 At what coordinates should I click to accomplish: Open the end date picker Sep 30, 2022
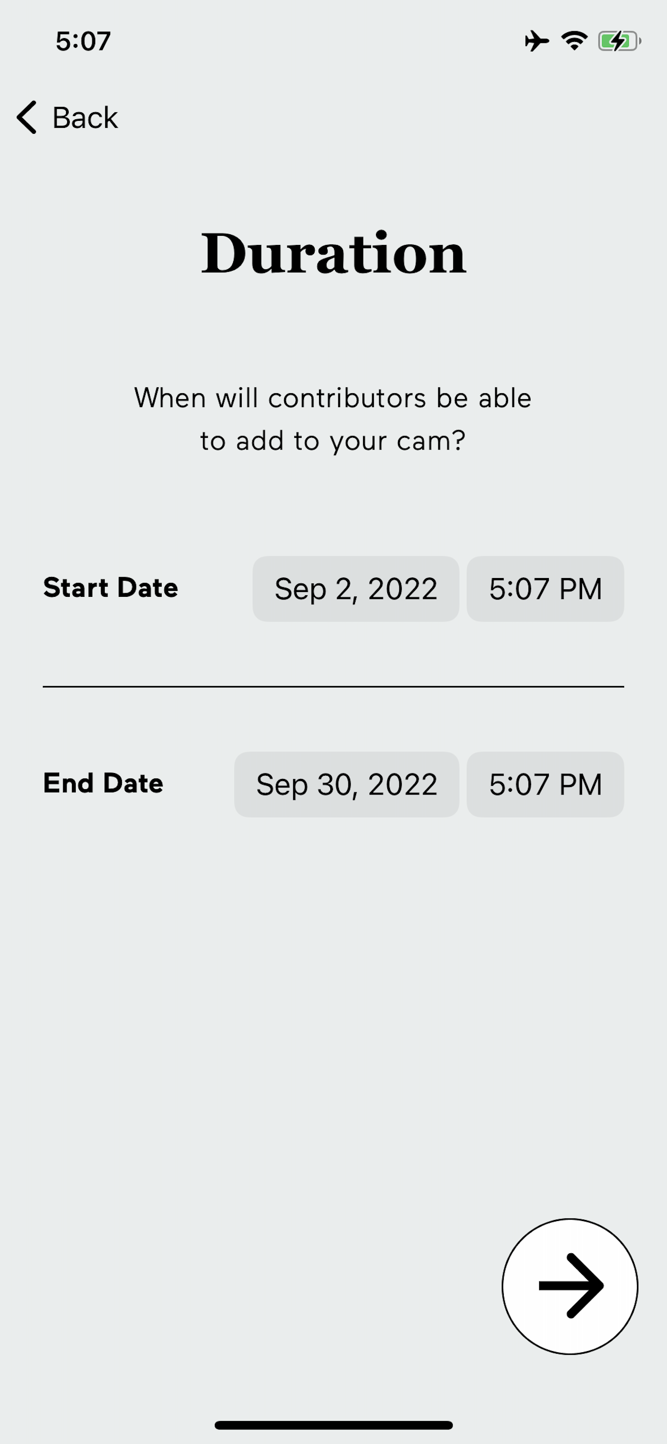coord(346,784)
